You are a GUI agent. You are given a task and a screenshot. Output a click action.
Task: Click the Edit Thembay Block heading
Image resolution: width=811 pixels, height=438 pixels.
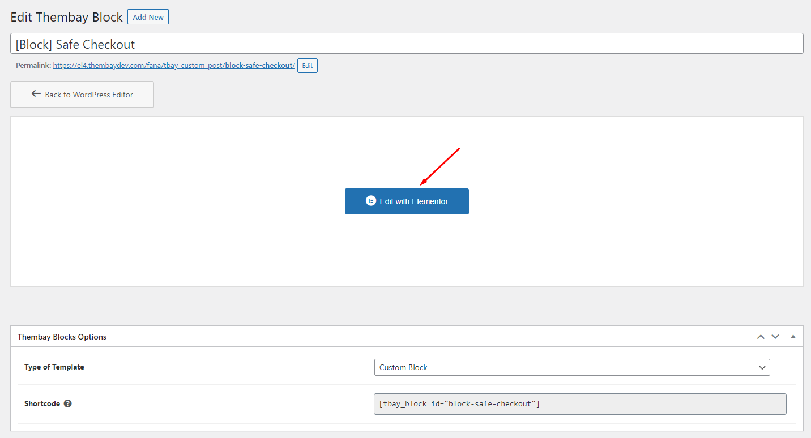(67, 18)
